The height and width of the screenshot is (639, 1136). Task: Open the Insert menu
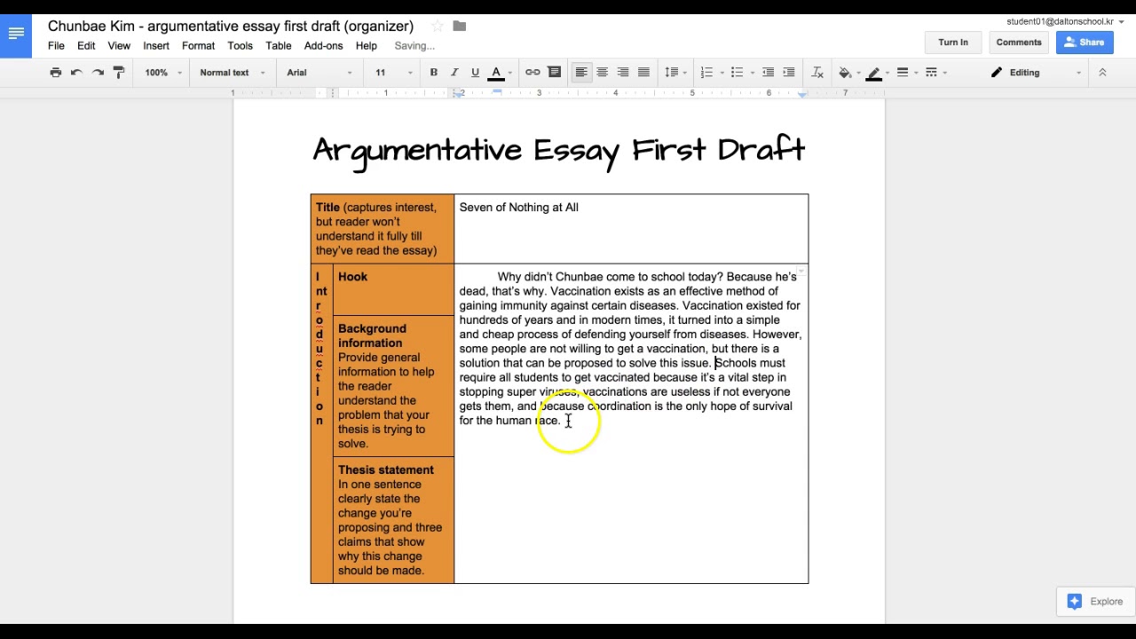(x=156, y=46)
